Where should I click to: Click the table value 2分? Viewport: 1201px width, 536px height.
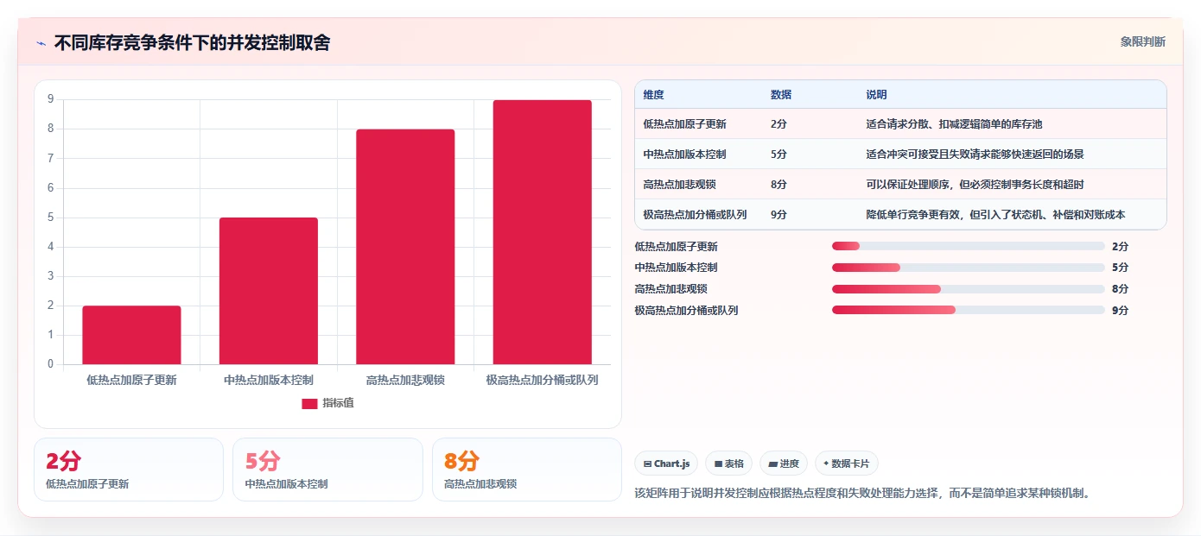coord(778,124)
